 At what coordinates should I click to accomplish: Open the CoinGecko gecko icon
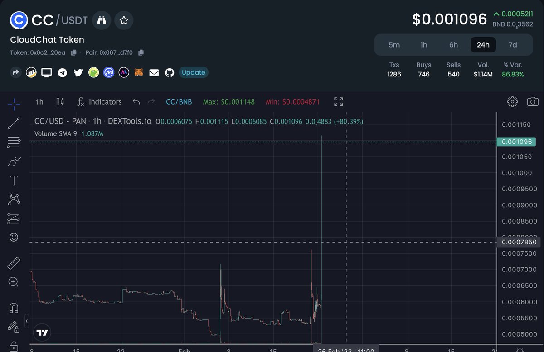pyautogui.click(x=93, y=72)
